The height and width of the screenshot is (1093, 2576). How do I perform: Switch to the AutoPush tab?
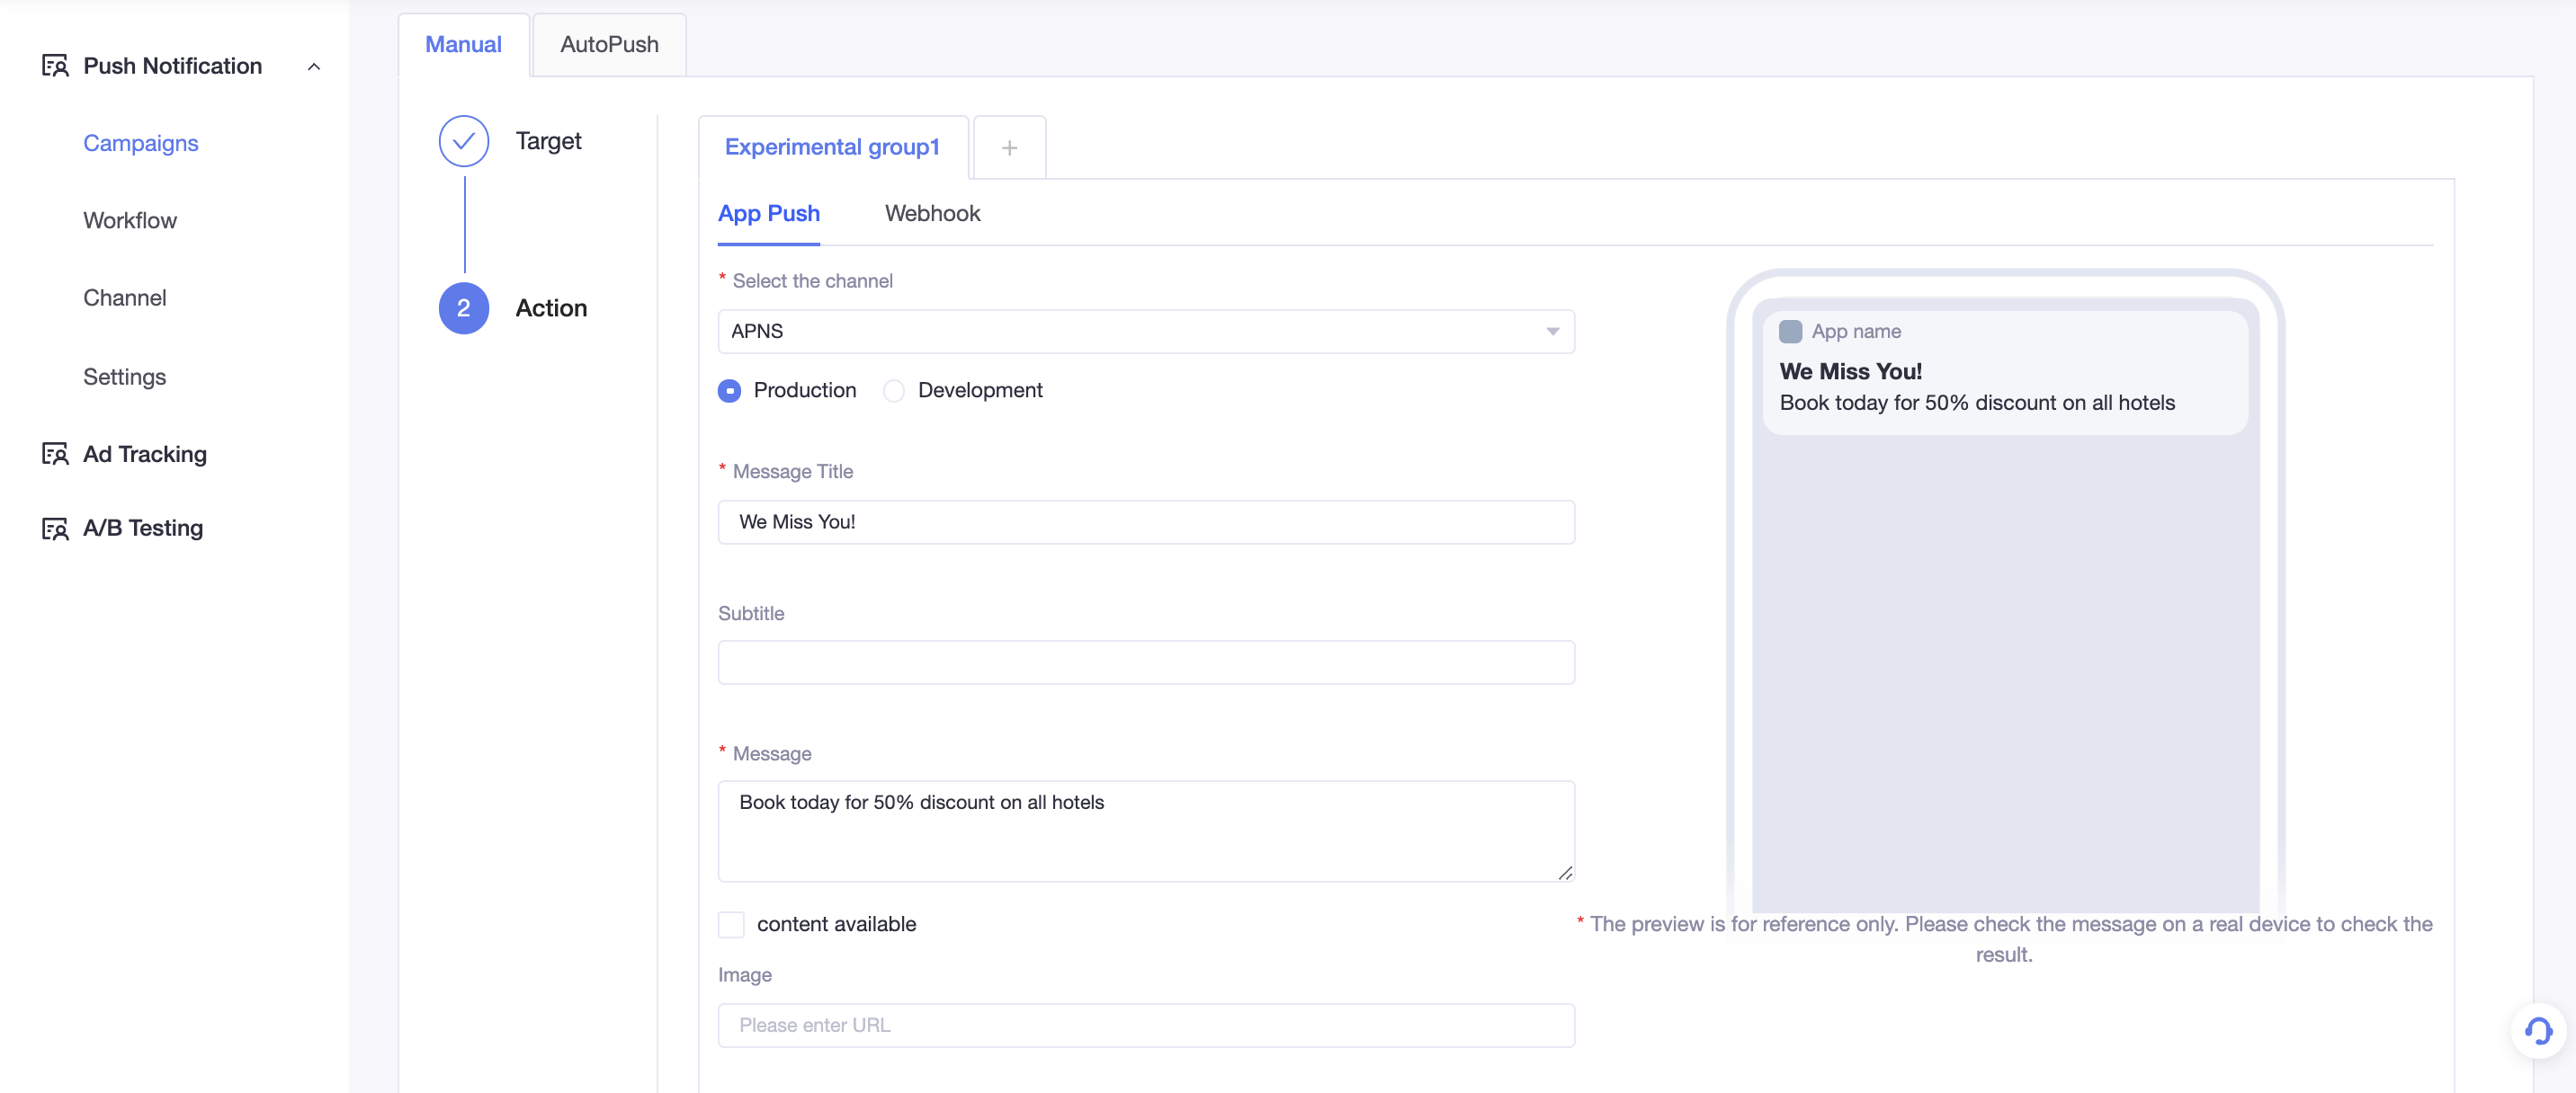click(609, 45)
